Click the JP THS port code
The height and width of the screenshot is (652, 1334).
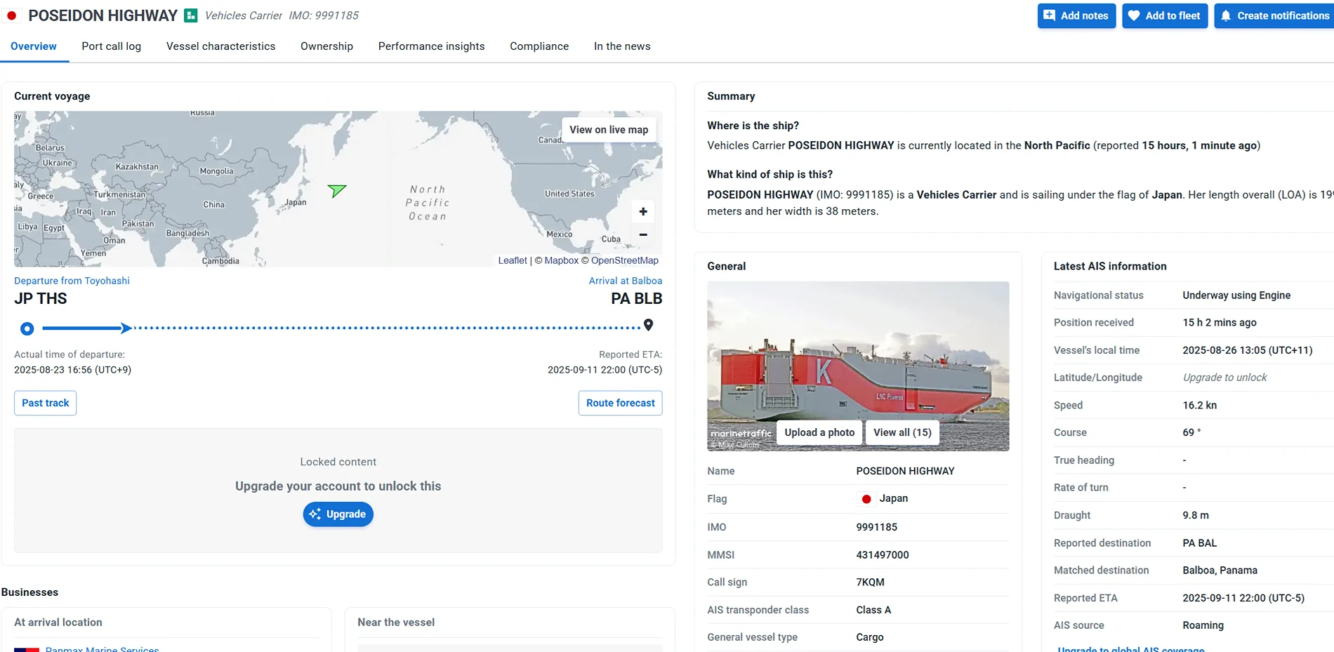click(x=41, y=298)
